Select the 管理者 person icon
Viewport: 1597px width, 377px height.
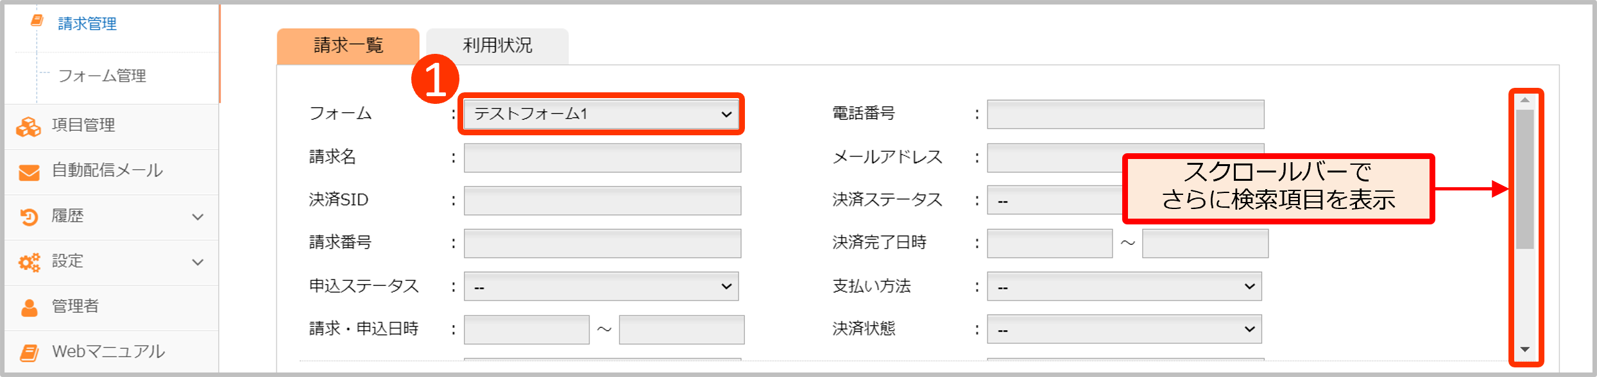[x=28, y=307]
